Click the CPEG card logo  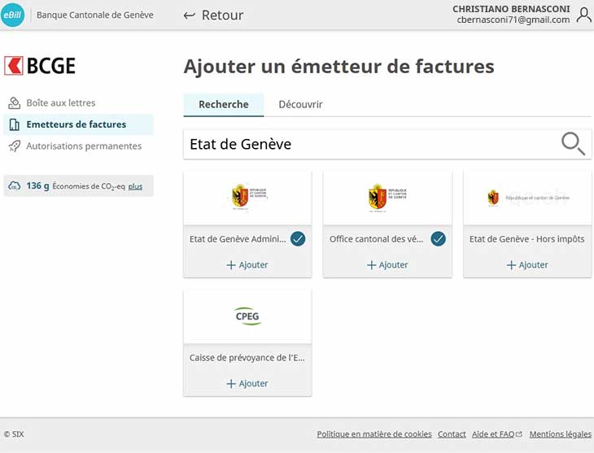(x=247, y=316)
